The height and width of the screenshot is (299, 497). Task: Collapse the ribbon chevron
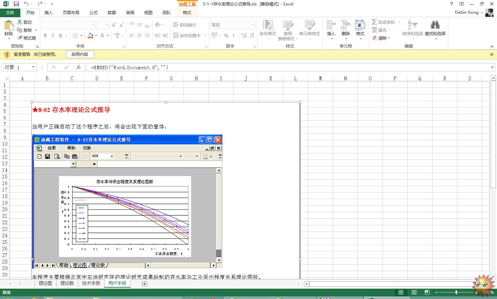pyautogui.click(x=492, y=46)
